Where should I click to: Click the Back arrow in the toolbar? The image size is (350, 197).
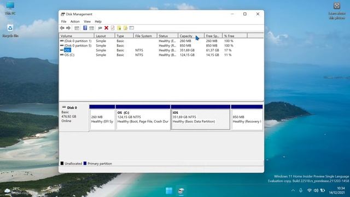62,28
